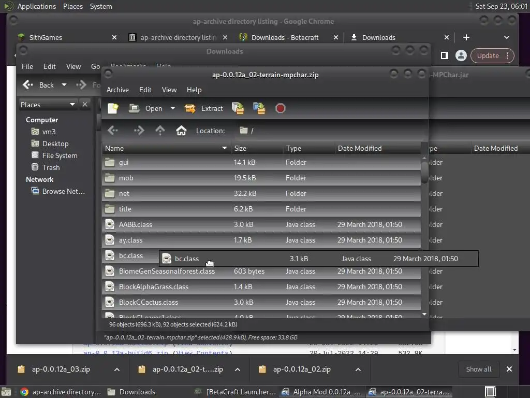Screen dimensions: 530x398
Task: Click Show all downloads button
Action: (x=479, y=369)
